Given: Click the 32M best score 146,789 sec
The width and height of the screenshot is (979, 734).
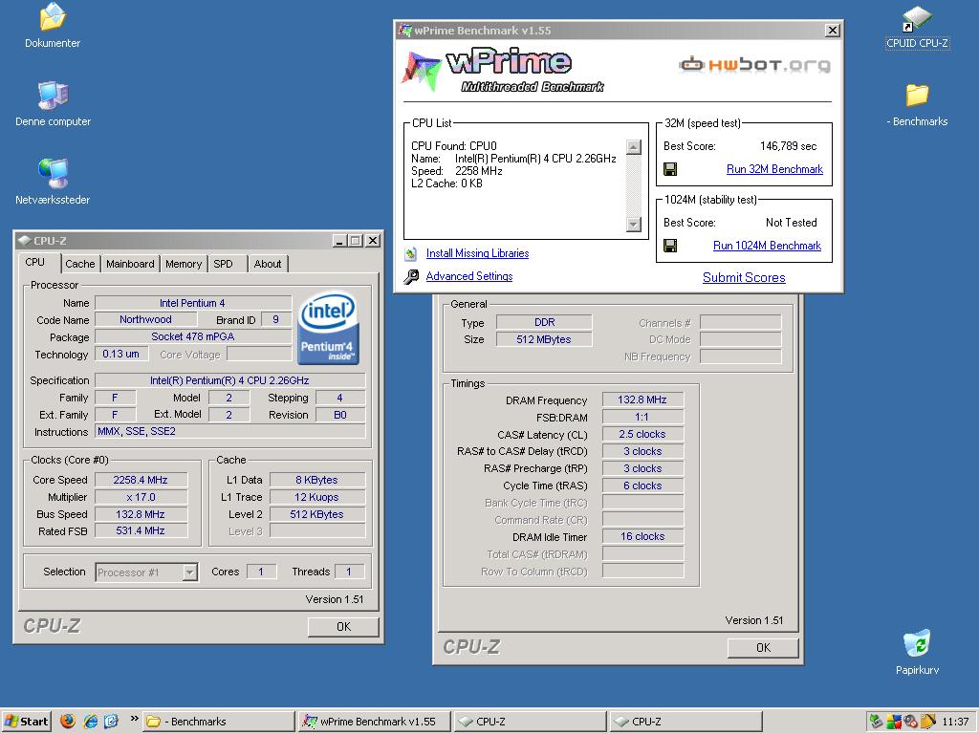Looking at the screenshot, I should point(788,146).
